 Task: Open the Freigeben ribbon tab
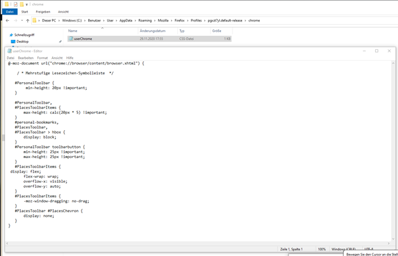[x=43, y=11]
